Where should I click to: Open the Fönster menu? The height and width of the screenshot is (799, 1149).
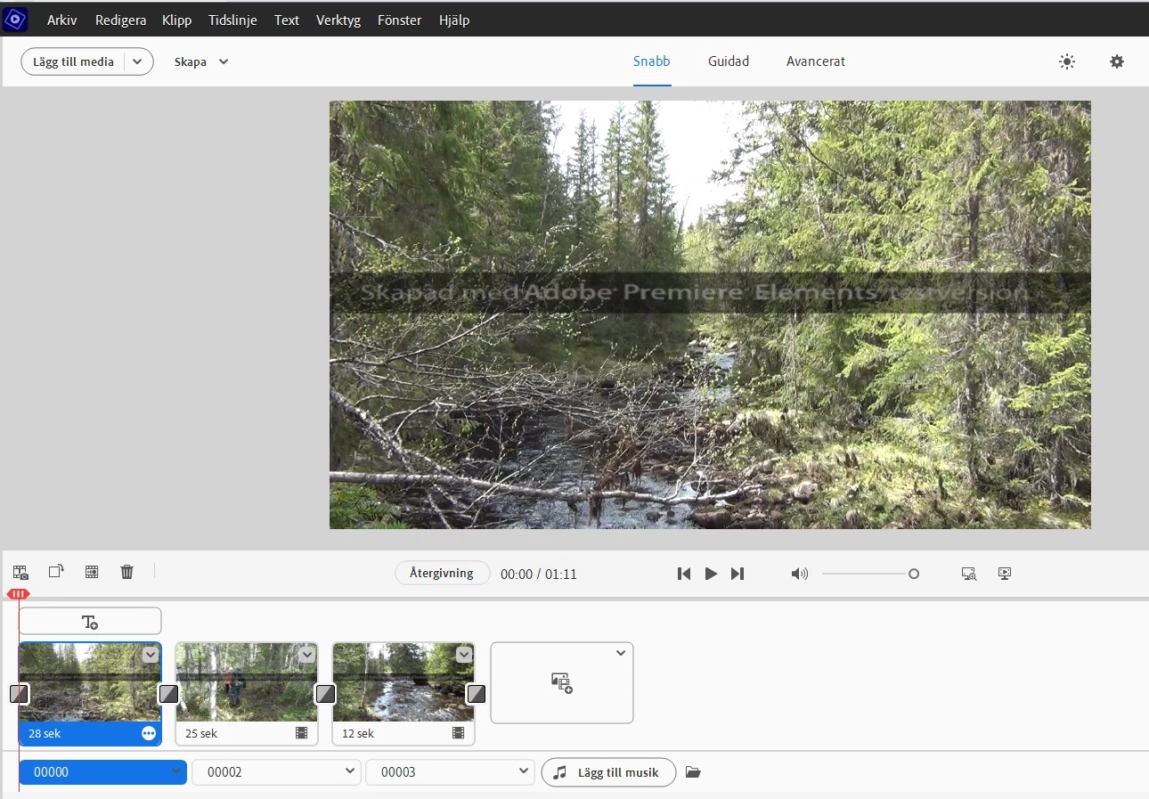[400, 20]
